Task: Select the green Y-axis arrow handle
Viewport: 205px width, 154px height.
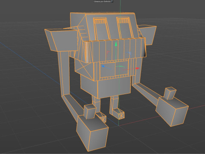Action: (116, 44)
